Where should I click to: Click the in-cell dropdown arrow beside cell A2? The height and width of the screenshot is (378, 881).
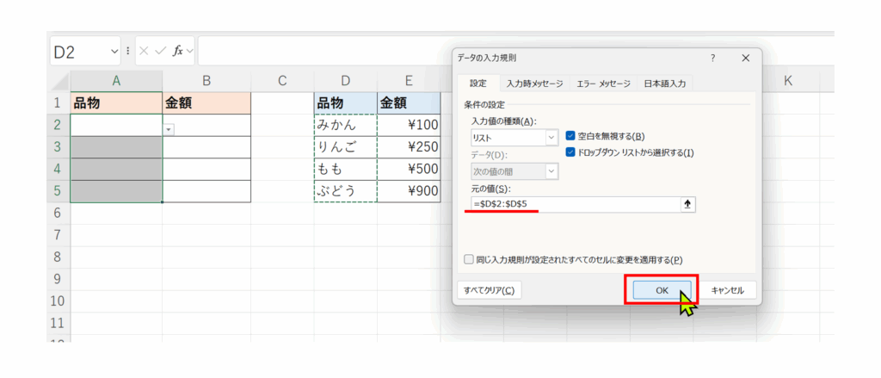click(x=169, y=128)
